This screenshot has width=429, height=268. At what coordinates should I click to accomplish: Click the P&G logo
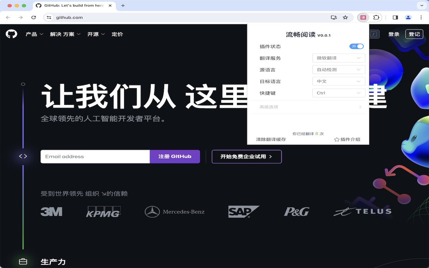point(297,212)
